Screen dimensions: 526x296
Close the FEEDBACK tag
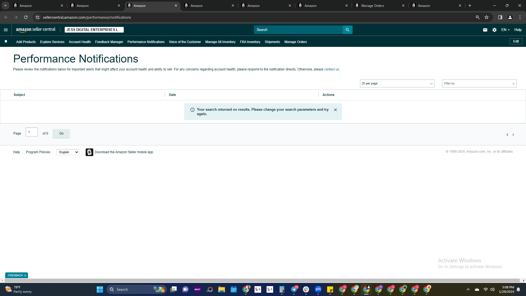point(25,275)
